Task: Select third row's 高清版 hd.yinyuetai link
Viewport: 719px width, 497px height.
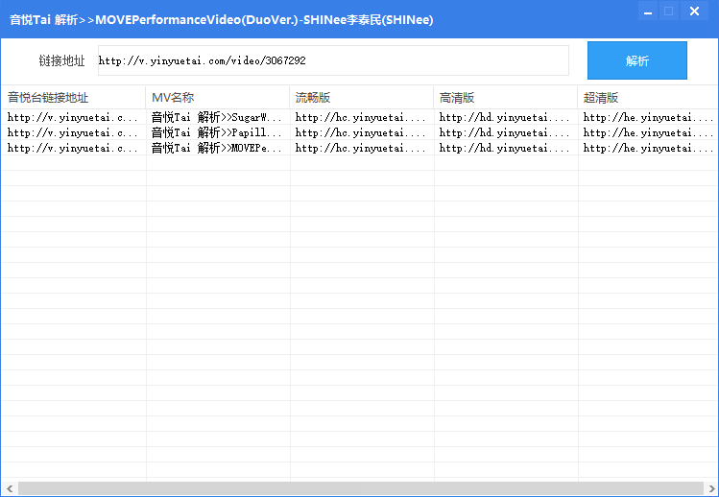Action: tap(505, 148)
